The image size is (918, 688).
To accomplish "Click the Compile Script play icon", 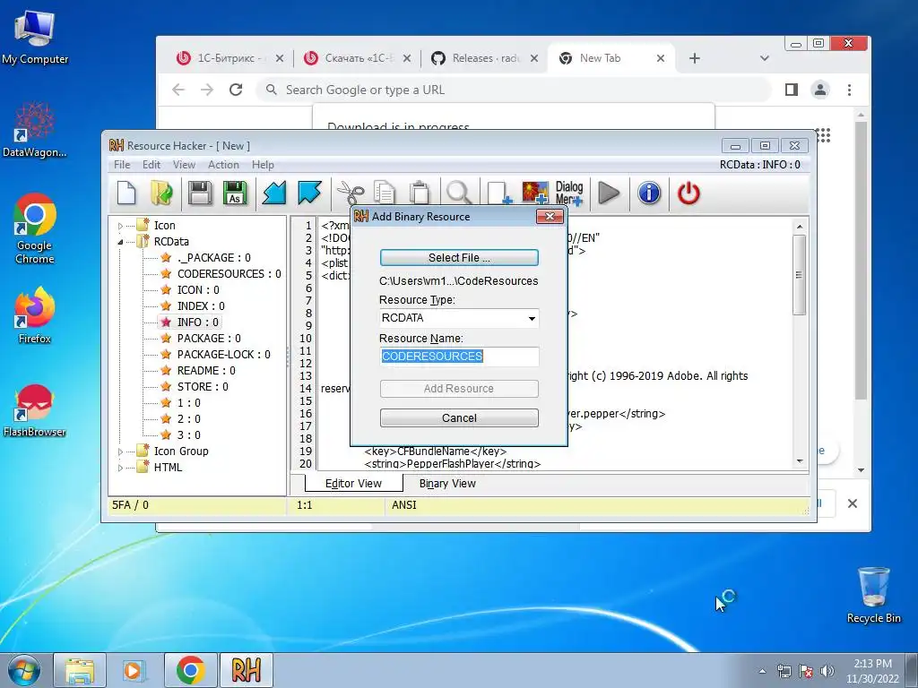I will (609, 193).
